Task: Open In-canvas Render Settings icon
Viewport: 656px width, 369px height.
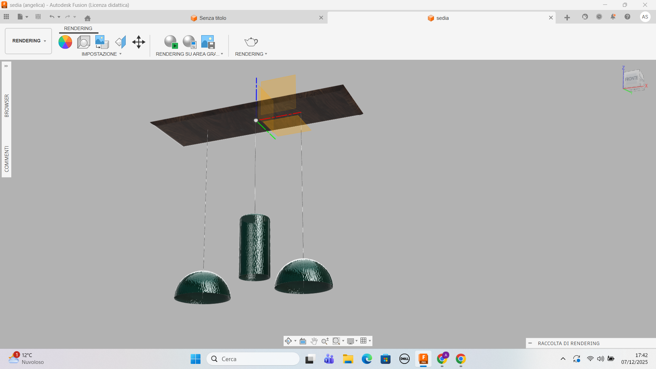Action: [x=189, y=42]
